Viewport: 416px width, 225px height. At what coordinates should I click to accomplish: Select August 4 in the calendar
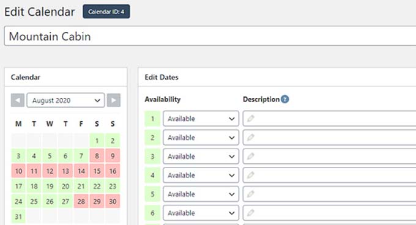[34, 155]
